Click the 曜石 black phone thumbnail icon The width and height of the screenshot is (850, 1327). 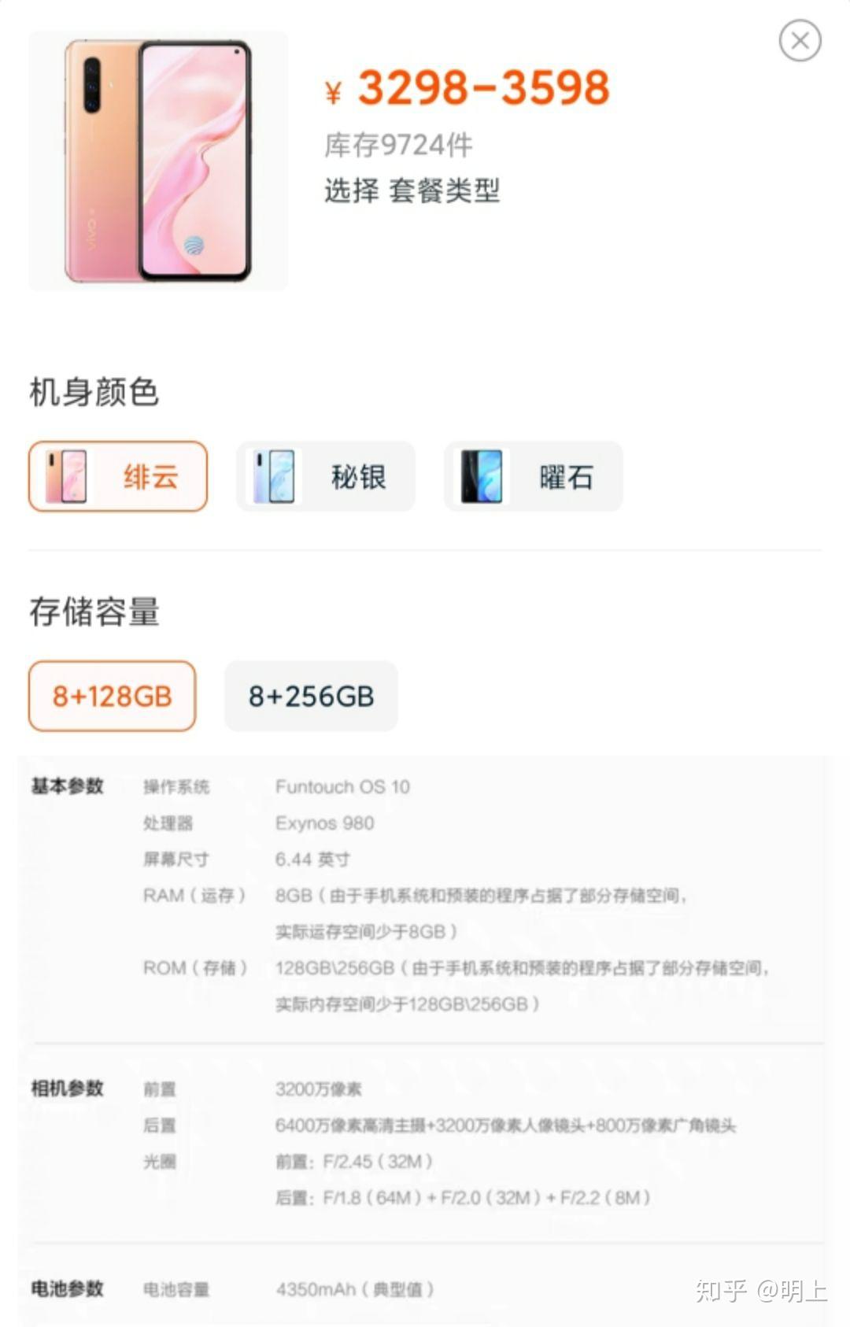[x=481, y=476]
